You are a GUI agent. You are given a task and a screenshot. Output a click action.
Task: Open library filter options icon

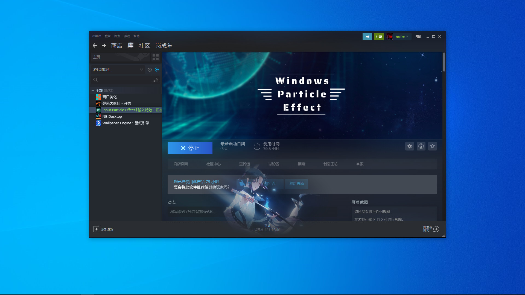(156, 80)
